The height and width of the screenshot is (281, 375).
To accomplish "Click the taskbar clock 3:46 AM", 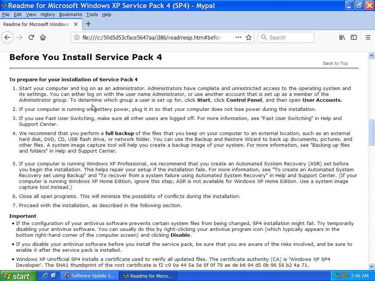I will [x=360, y=276].
